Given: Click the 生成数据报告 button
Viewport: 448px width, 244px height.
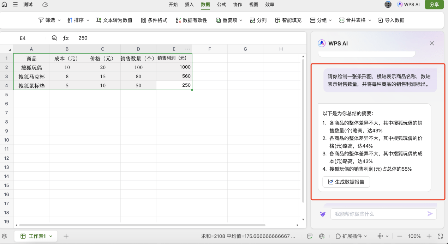Looking at the screenshot, I should pyautogui.click(x=346, y=182).
